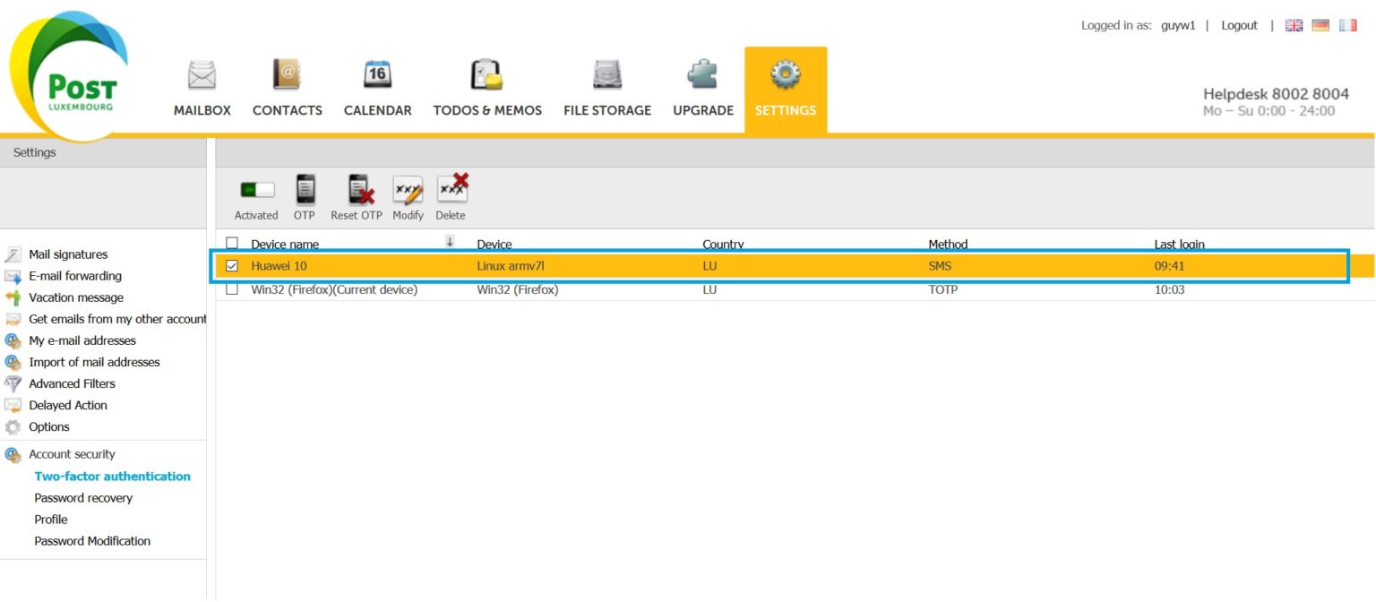The image size is (1376, 602).
Task: Click the Device name sort arrow
Action: click(450, 242)
